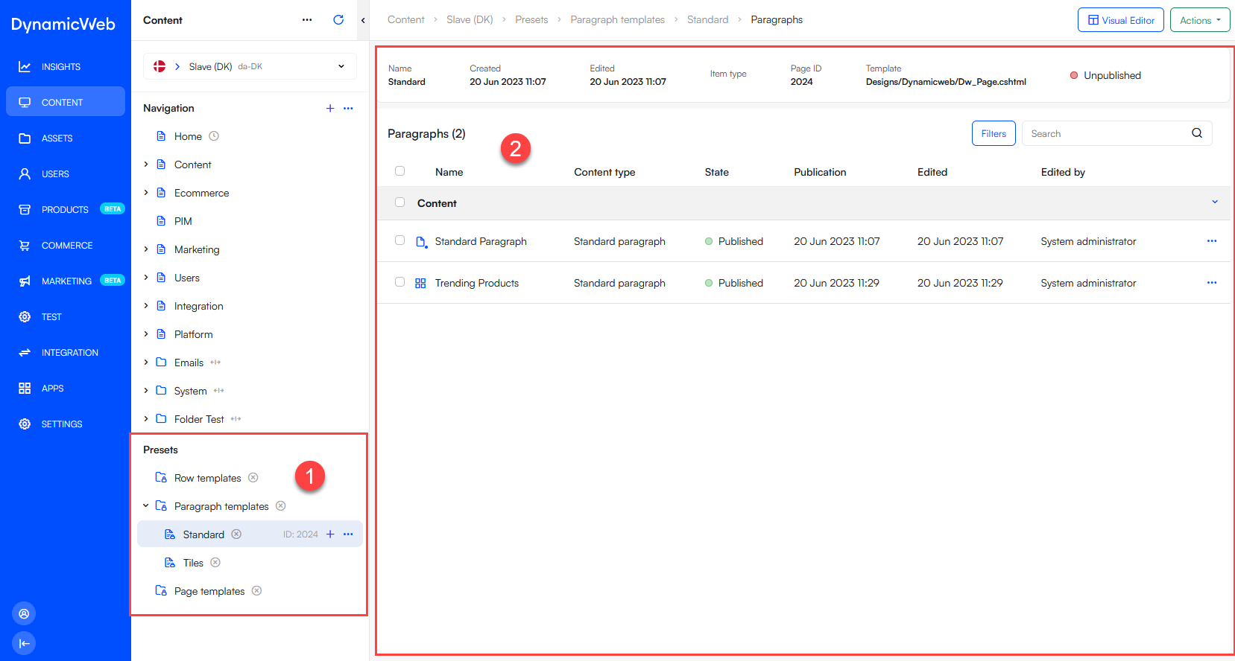Open Content panel more options
Screen dimensions: 1235x661
[x=307, y=20]
